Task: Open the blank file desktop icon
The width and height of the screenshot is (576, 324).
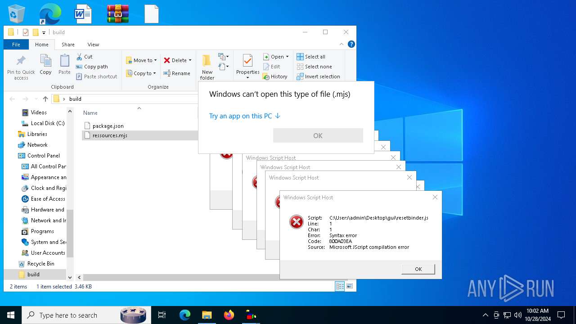Action: 152,13
